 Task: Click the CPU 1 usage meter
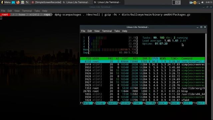(110, 38)
